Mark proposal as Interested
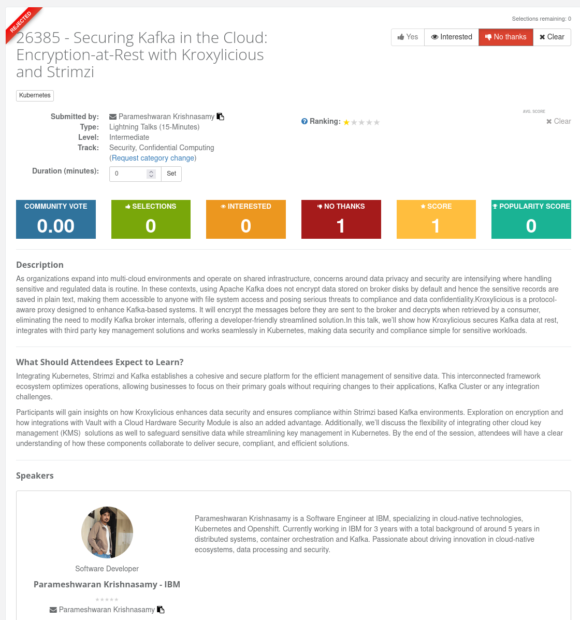Viewport: 580px width, 620px height. [x=452, y=37]
